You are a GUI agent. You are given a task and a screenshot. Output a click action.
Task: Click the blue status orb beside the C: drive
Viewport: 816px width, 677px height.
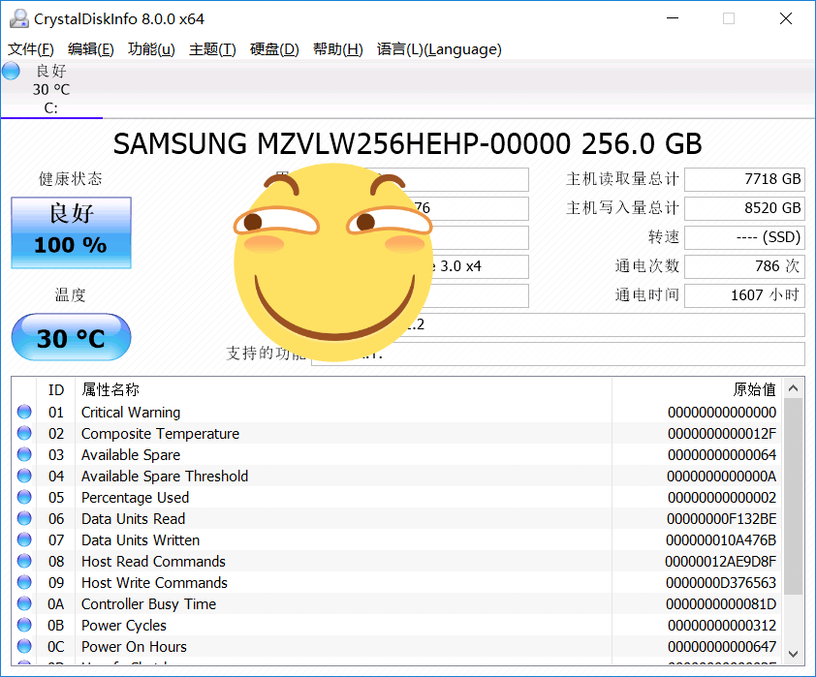coord(11,71)
